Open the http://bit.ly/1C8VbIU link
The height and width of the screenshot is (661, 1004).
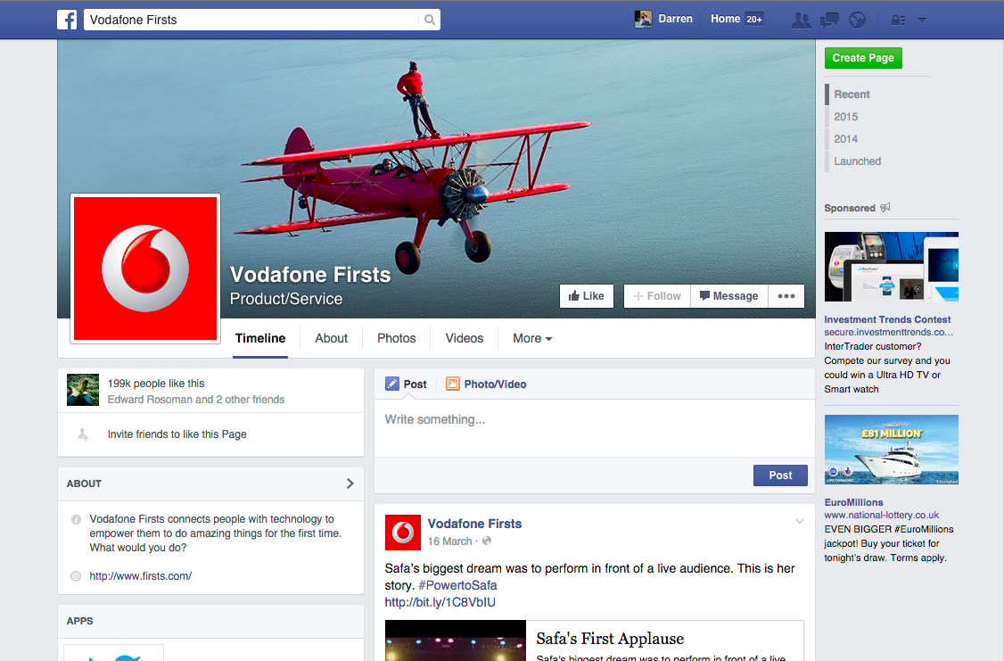pyautogui.click(x=440, y=602)
